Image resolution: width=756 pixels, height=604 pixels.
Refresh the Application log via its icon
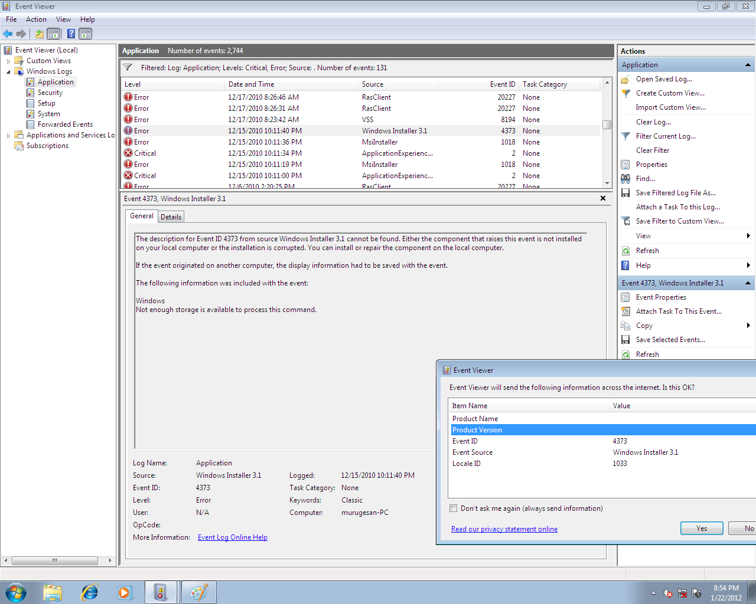pos(625,250)
